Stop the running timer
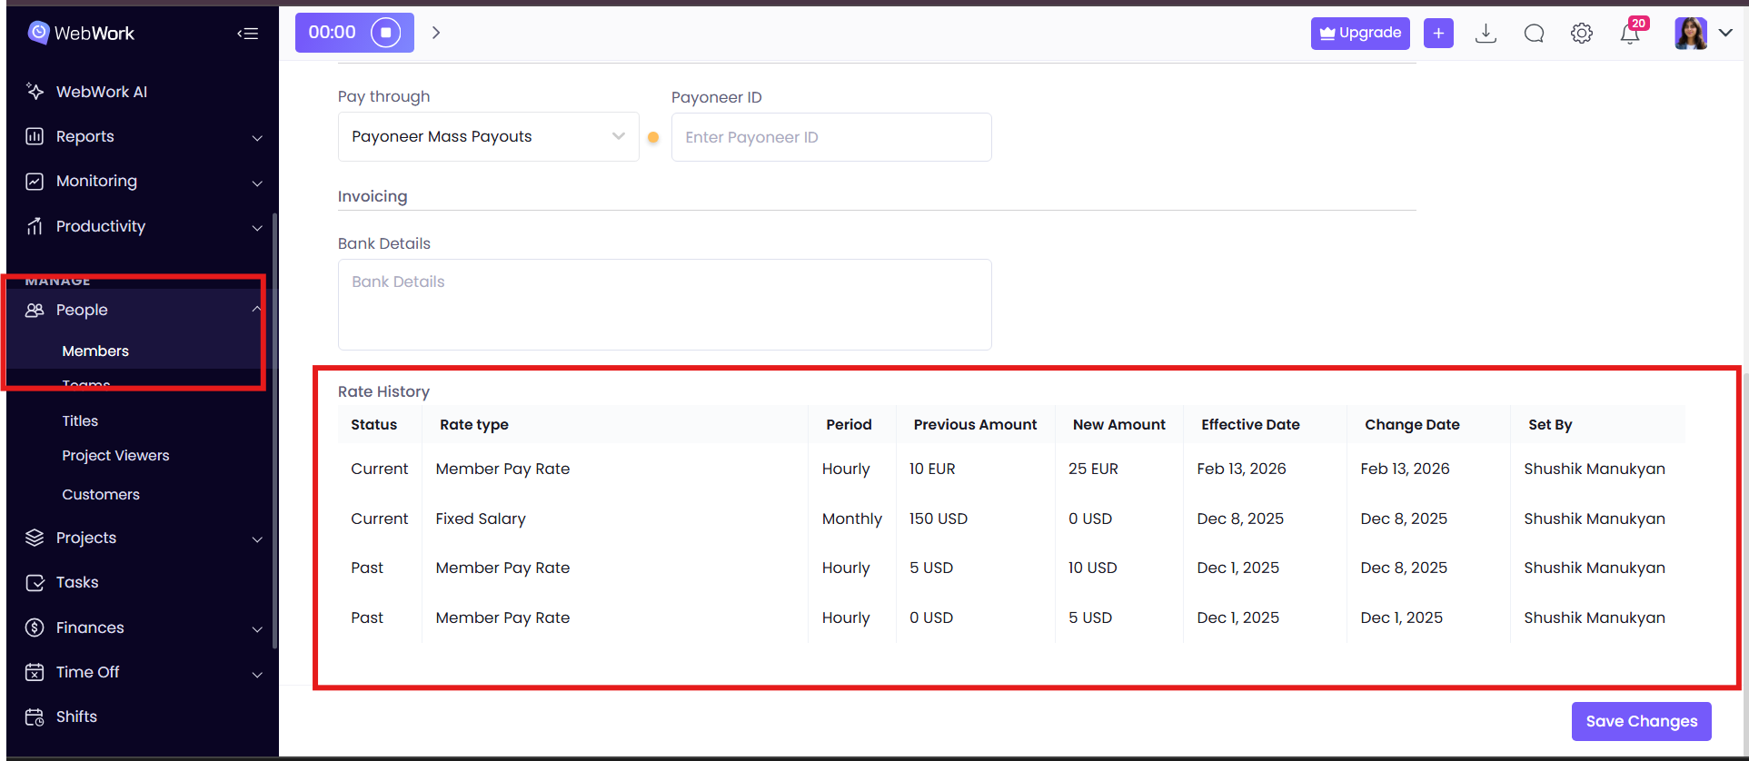This screenshot has width=1749, height=761. coord(385,33)
